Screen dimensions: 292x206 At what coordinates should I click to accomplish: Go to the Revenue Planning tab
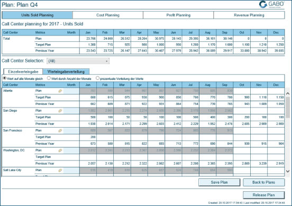[249, 15]
